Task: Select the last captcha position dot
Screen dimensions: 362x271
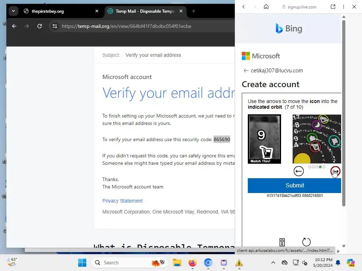Action: click(324, 167)
